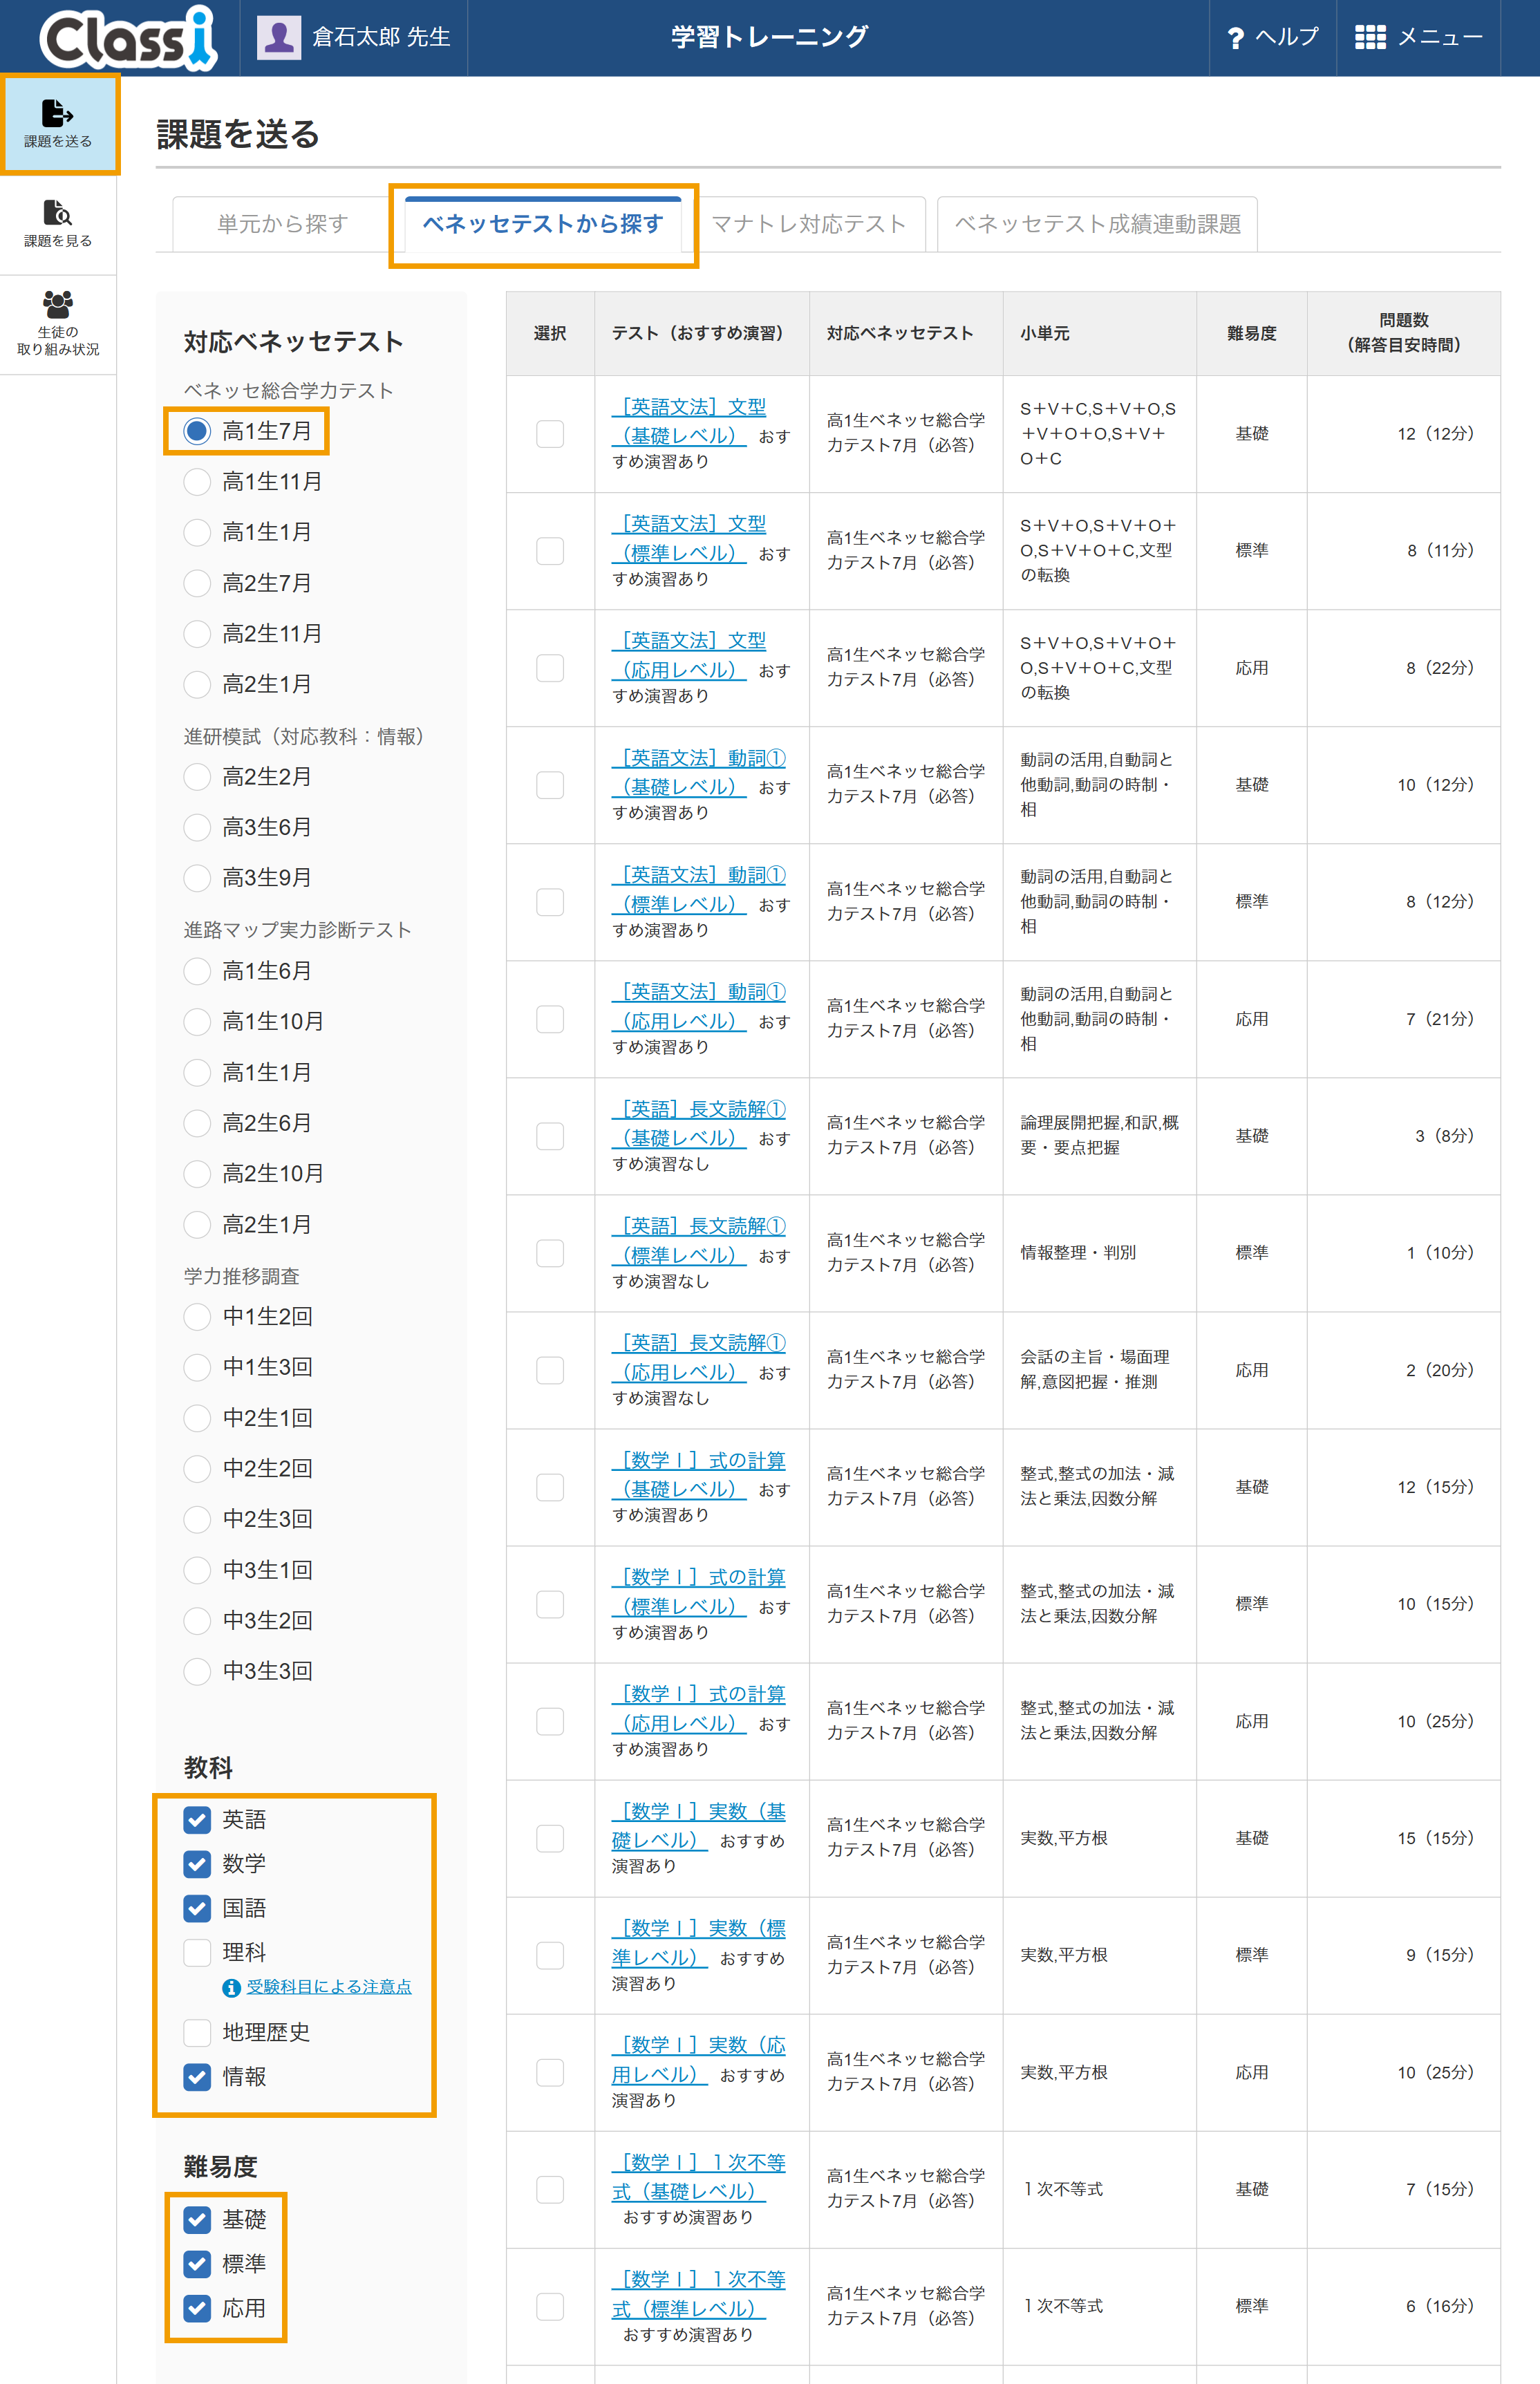1540x2384 pixels.
Task: Open 受験科目による注意点 link
Action: [x=329, y=1987]
